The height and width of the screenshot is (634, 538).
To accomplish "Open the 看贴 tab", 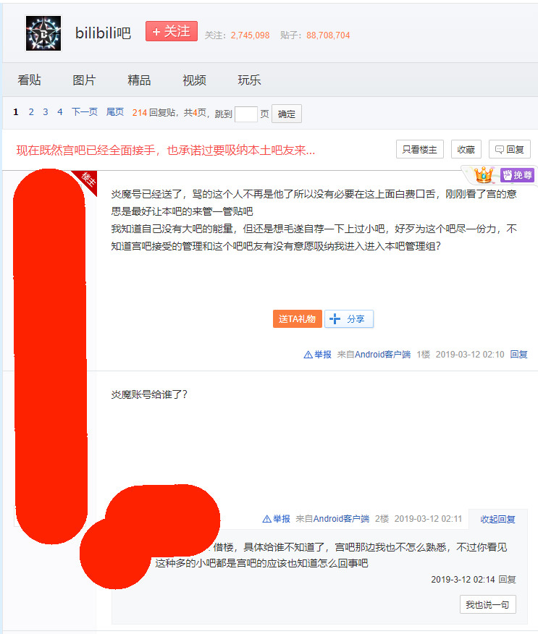I will [30, 80].
